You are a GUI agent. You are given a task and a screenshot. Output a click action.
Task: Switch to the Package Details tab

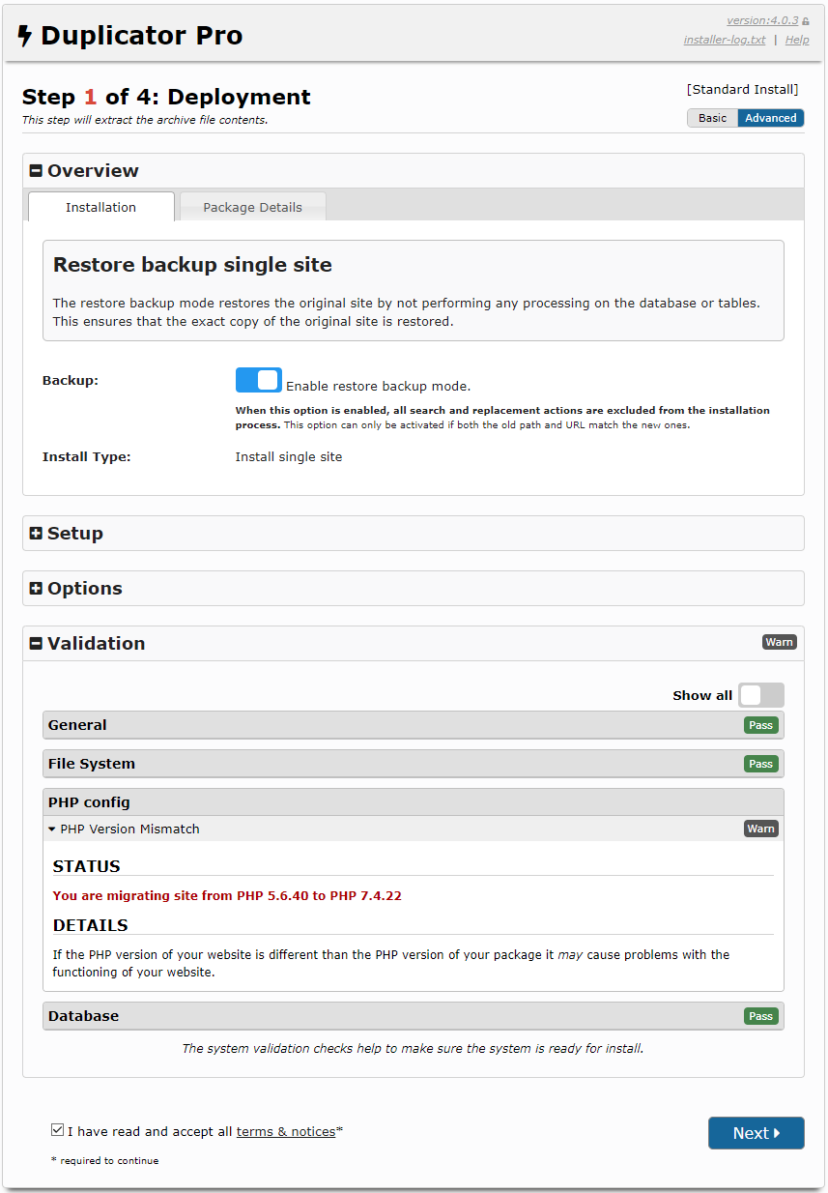coord(253,207)
